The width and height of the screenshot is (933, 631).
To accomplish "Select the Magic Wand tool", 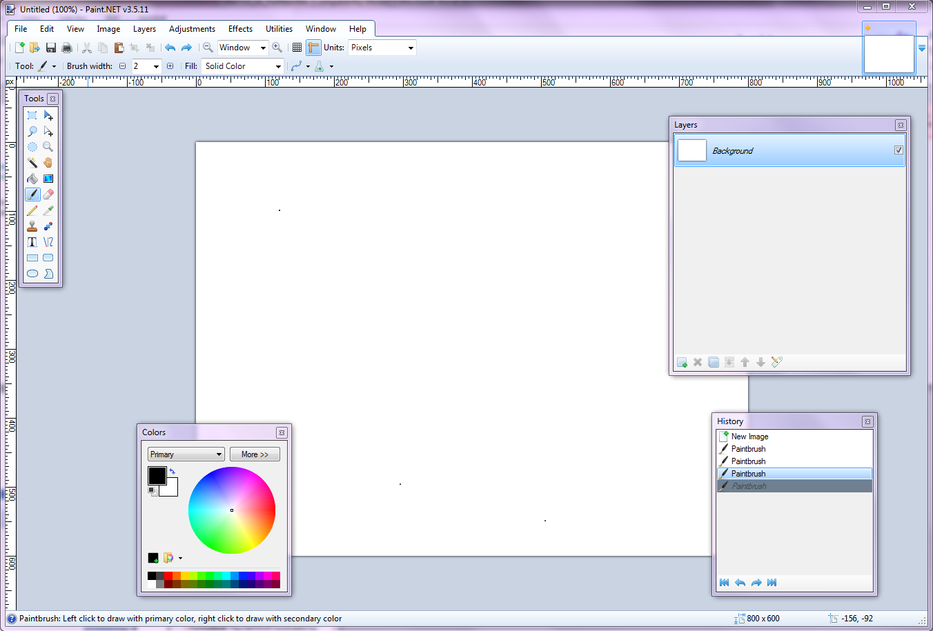I will pyautogui.click(x=32, y=163).
